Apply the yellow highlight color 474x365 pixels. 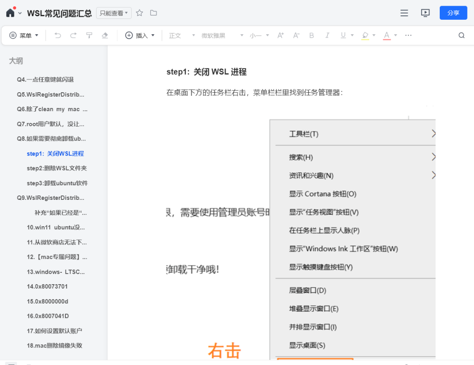pos(365,36)
